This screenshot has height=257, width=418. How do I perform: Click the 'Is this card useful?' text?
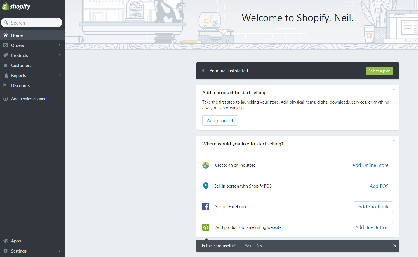click(x=219, y=246)
